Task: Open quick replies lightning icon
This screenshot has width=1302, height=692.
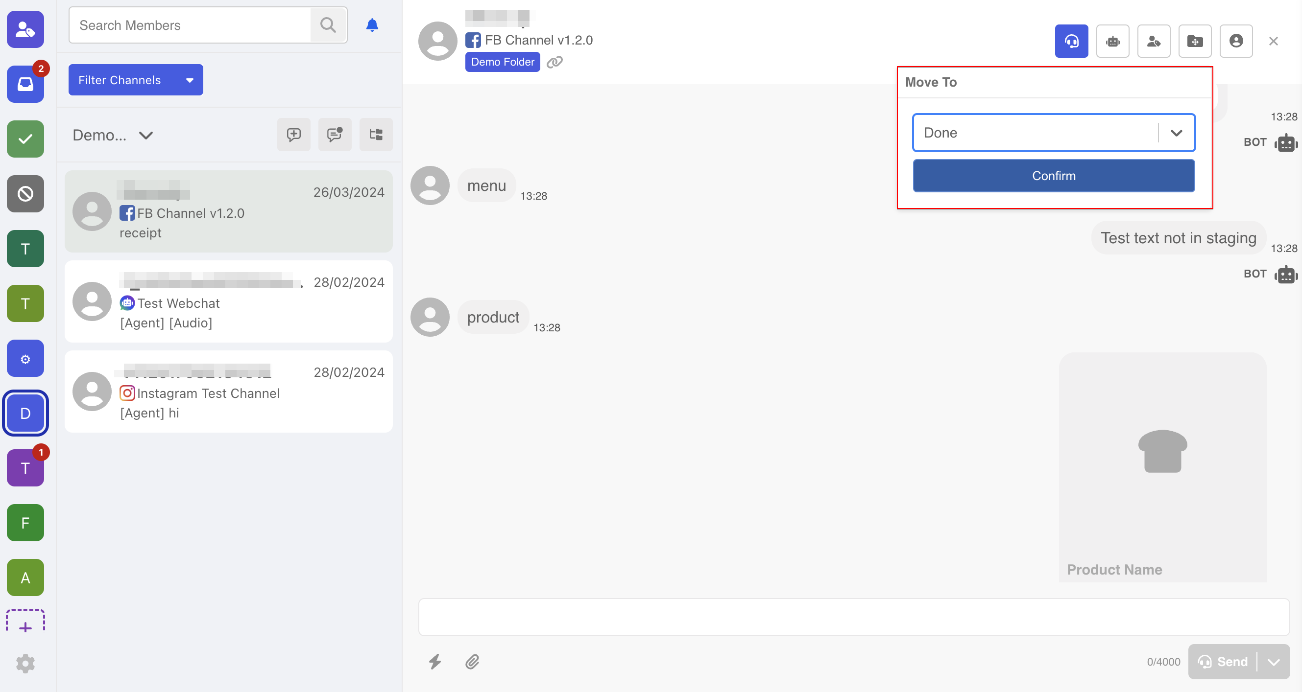Action: pyautogui.click(x=434, y=661)
